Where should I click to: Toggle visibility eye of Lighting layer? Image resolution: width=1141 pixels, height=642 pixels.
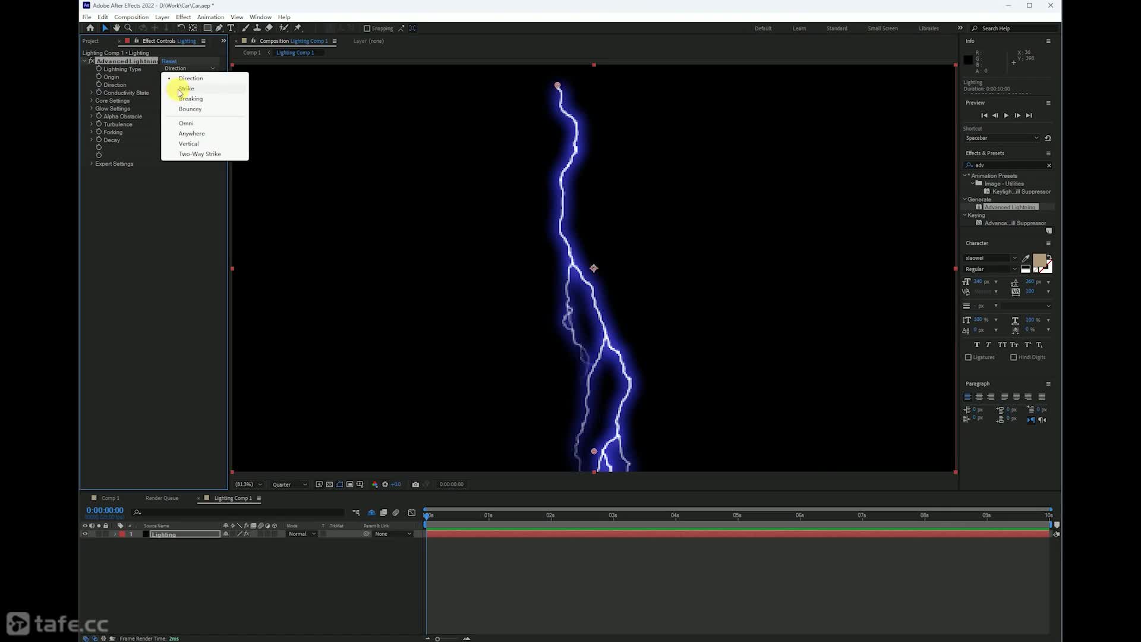(x=84, y=534)
